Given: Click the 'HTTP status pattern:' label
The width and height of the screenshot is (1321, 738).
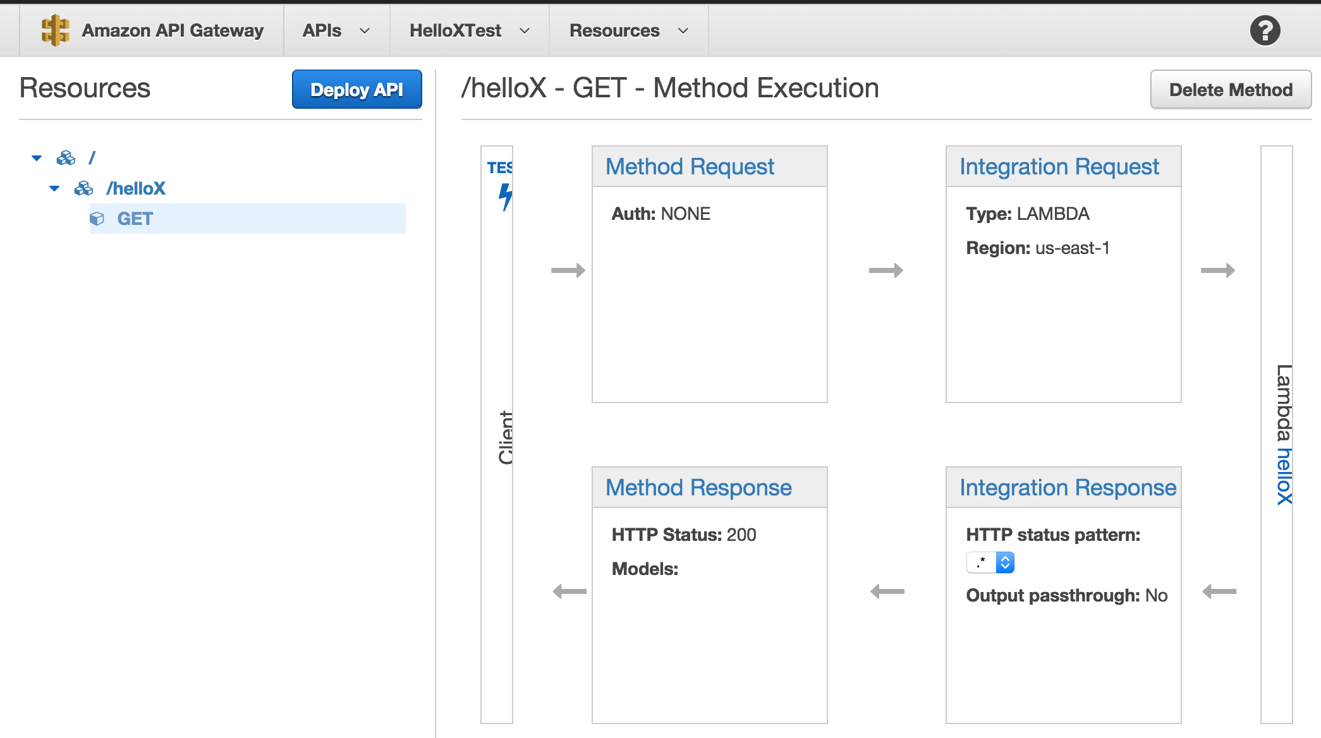Looking at the screenshot, I should 1053,535.
